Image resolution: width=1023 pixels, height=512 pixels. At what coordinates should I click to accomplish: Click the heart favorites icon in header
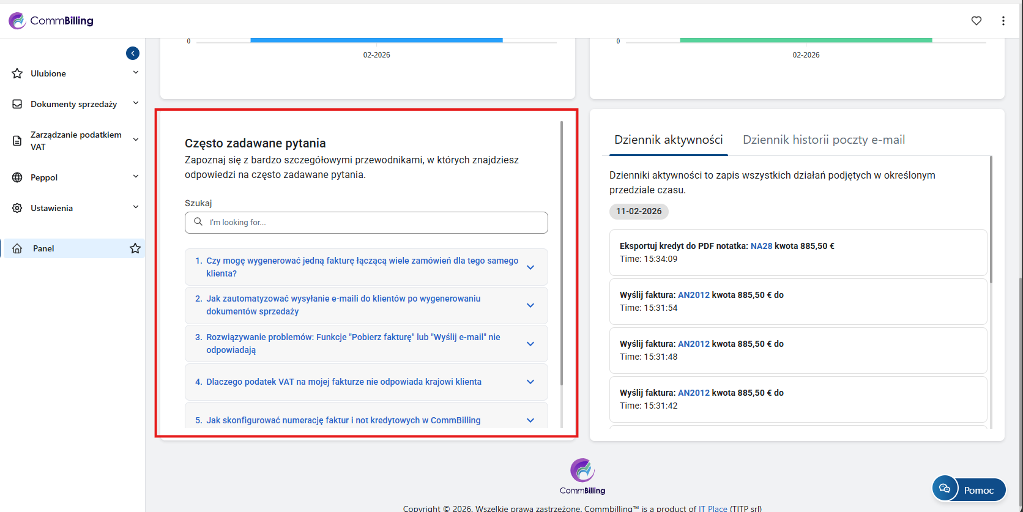976,21
